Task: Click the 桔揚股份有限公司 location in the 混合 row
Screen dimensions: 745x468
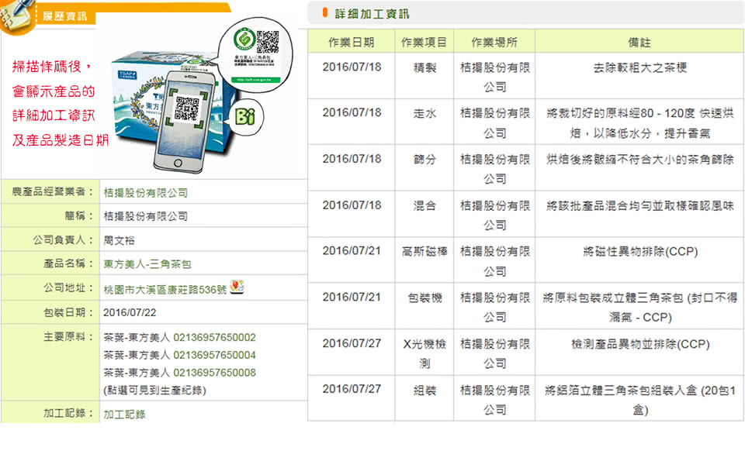Action: click(x=494, y=215)
